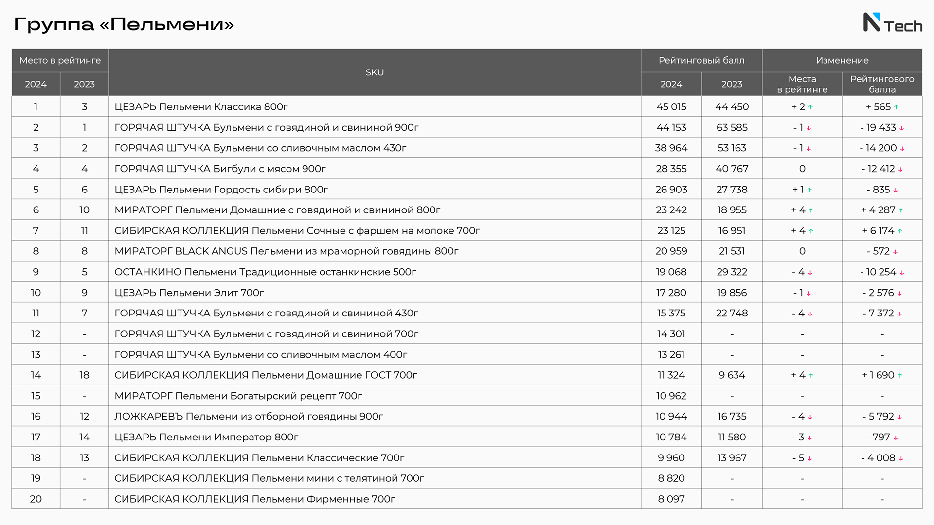Image resolution: width=934 pixels, height=525 pixels.
Task: Click the score change «+ 565»
Action: pyautogui.click(x=882, y=106)
